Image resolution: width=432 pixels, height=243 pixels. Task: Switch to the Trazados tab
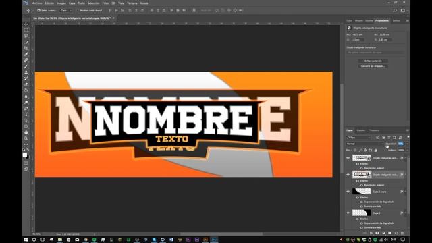pos(374,130)
